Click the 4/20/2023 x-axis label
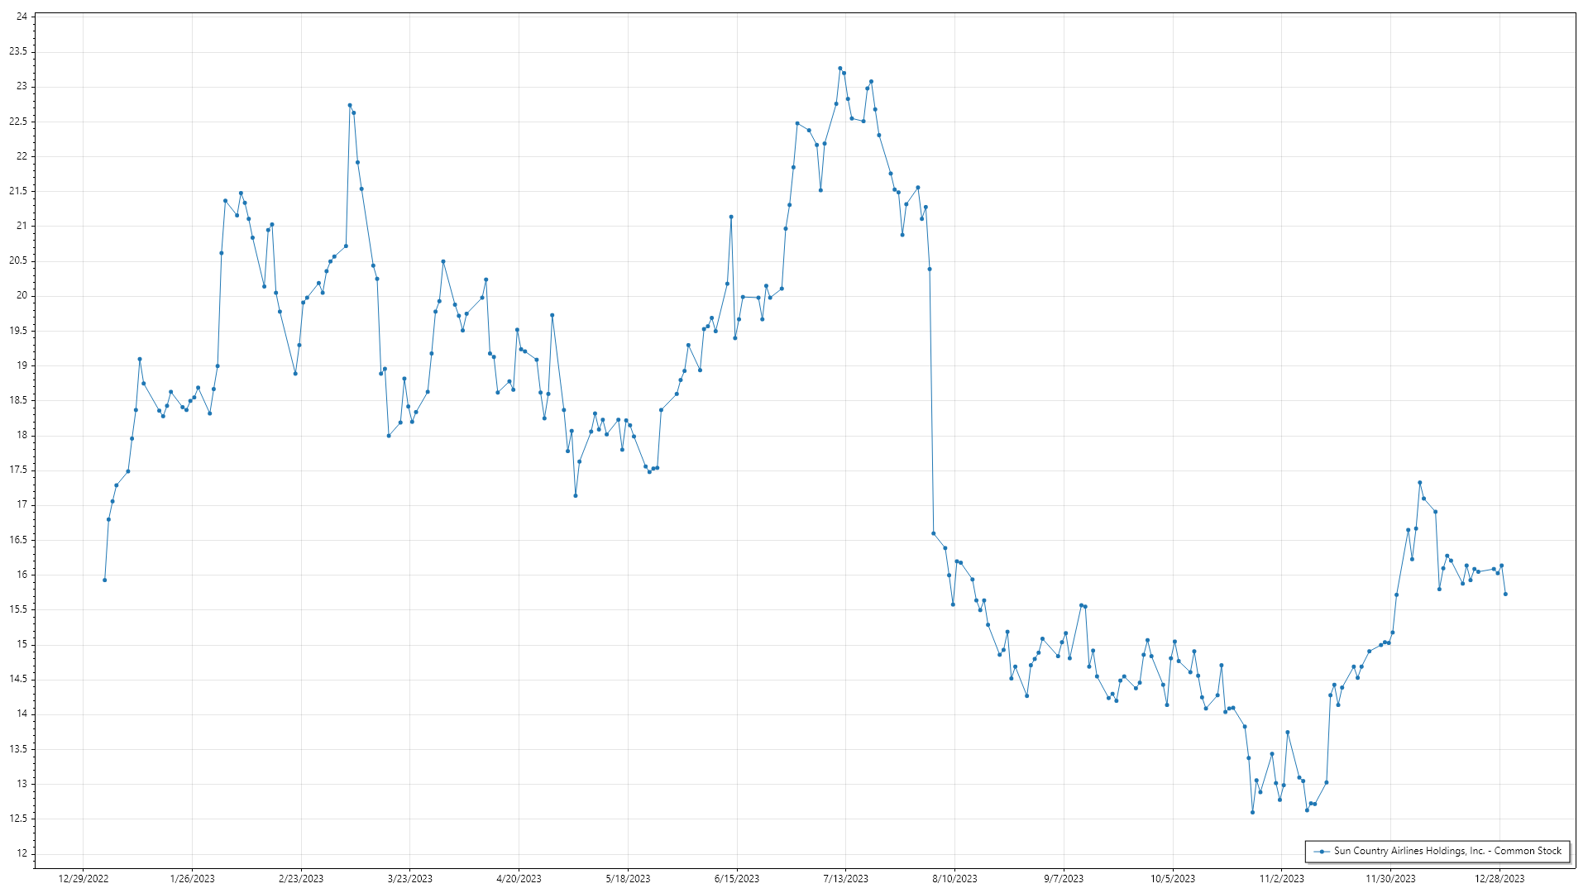The width and height of the screenshot is (1588, 893). (x=519, y=878)
